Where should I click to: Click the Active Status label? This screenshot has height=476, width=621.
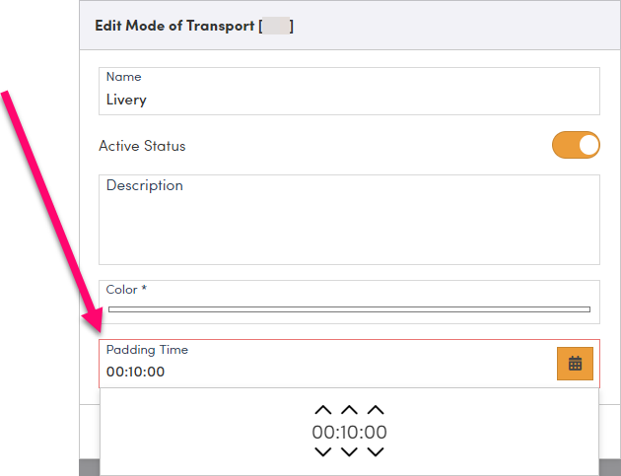tap(142, 146)
